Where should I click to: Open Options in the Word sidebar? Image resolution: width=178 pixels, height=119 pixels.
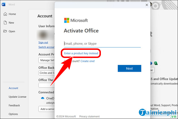[13, 114]
